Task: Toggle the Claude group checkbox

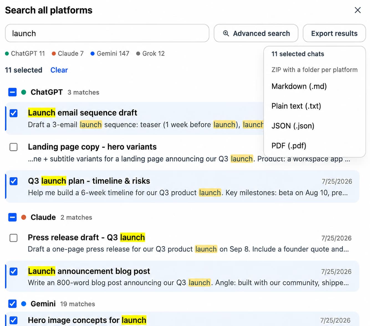Action: (x=12, y=217)
